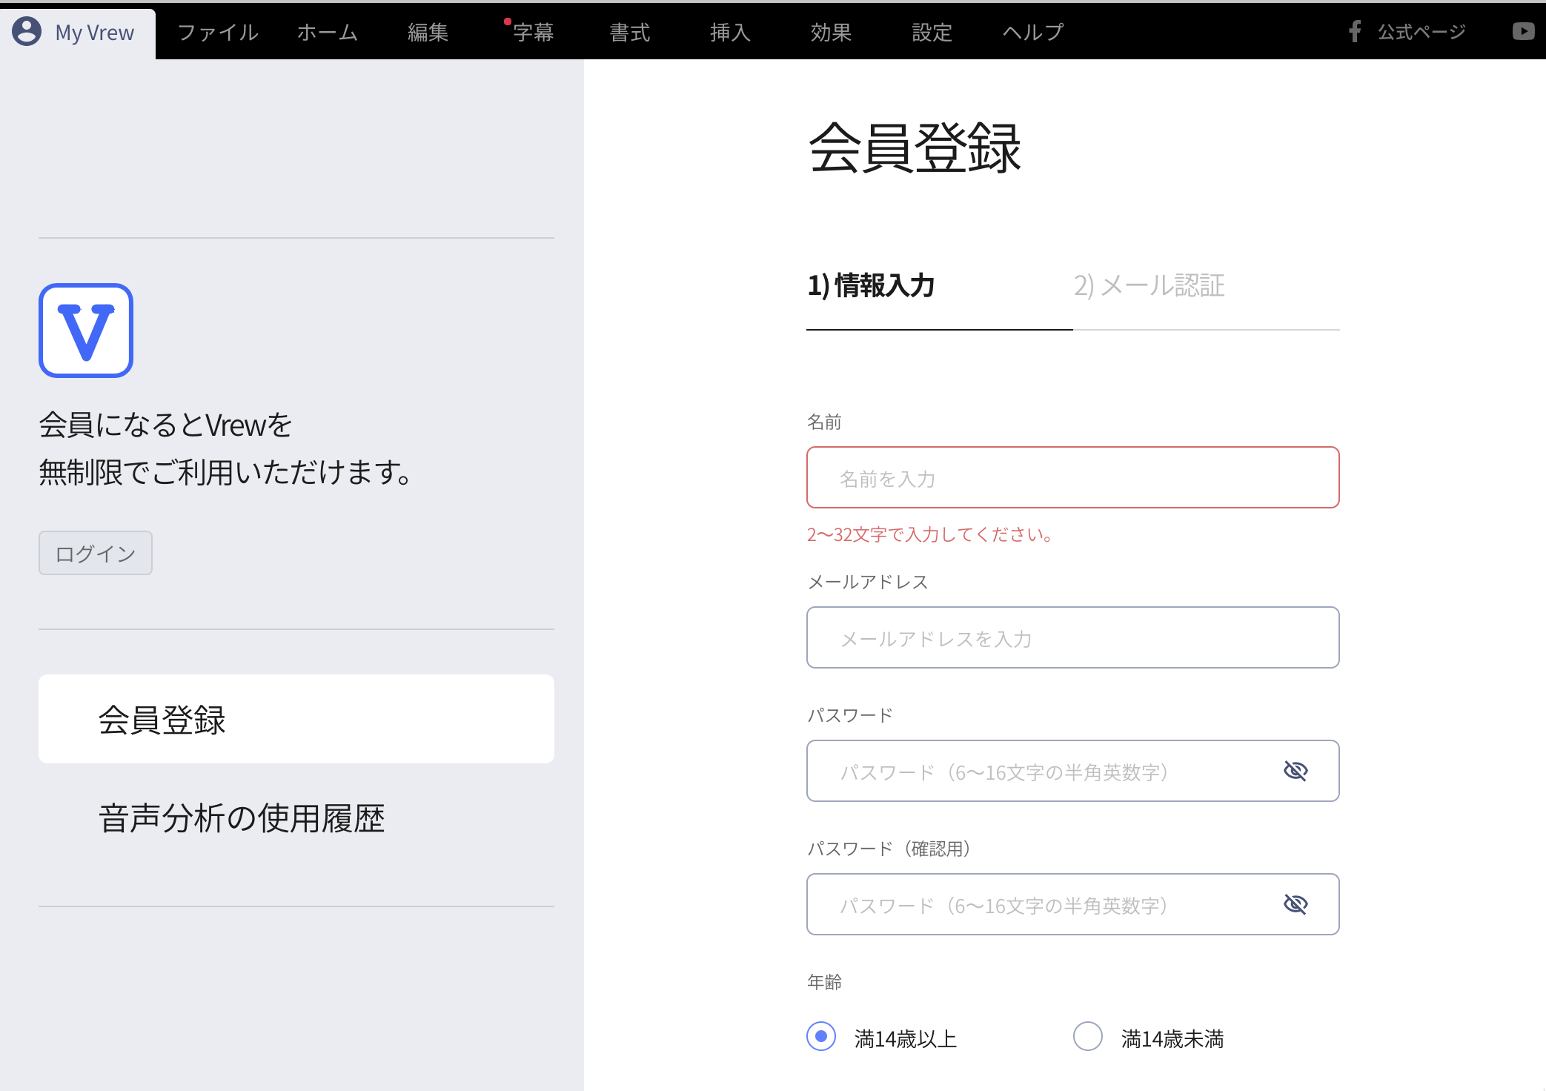This screenshot has width=1546, height=1091.
Task: Open the Facebook official page icon
Action: [x=1355, y=31]
